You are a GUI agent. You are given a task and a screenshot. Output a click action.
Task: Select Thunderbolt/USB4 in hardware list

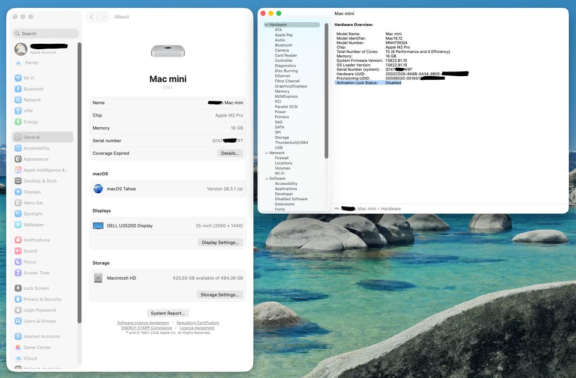(291, 143)
